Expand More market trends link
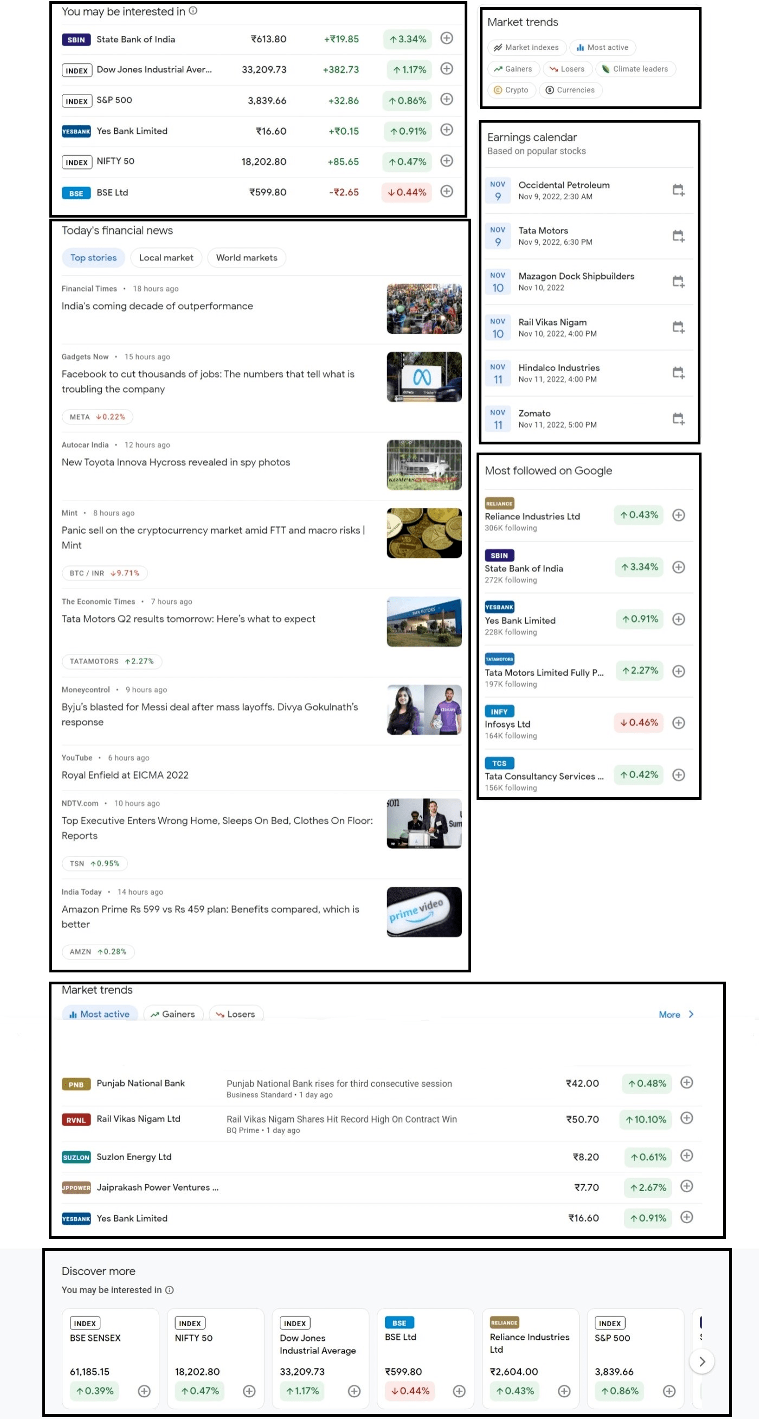Screen dimensions: 759x1419 click(677, 1015)
